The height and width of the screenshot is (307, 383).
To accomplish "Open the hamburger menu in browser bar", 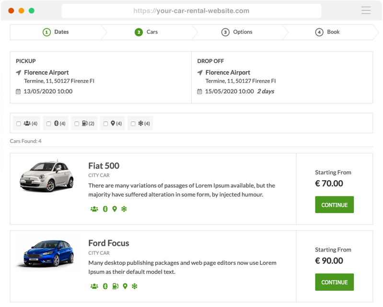I will 366,11.
